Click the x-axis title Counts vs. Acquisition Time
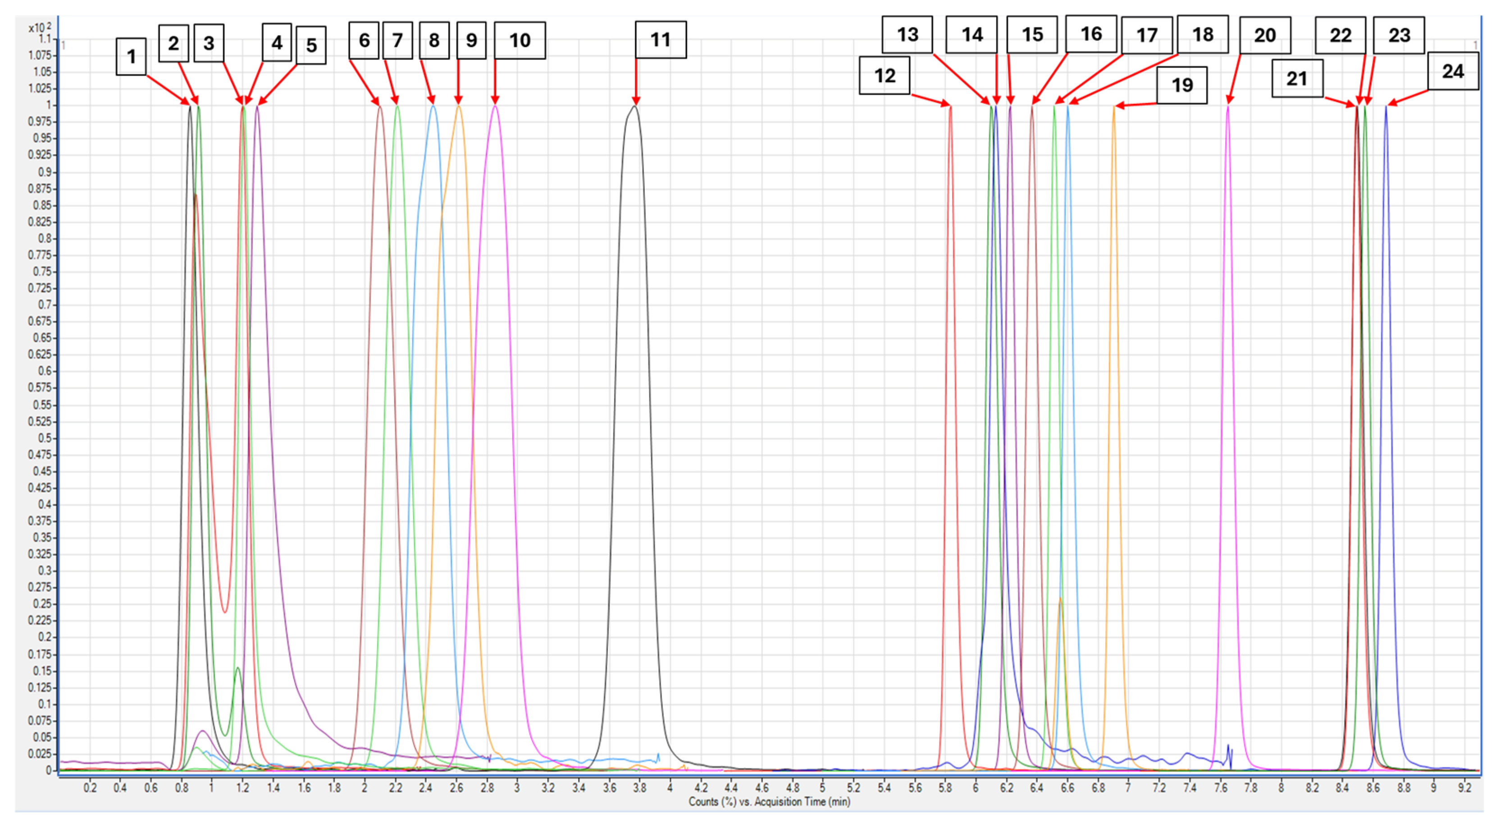Screen dimensions: 1500x831 769,801
